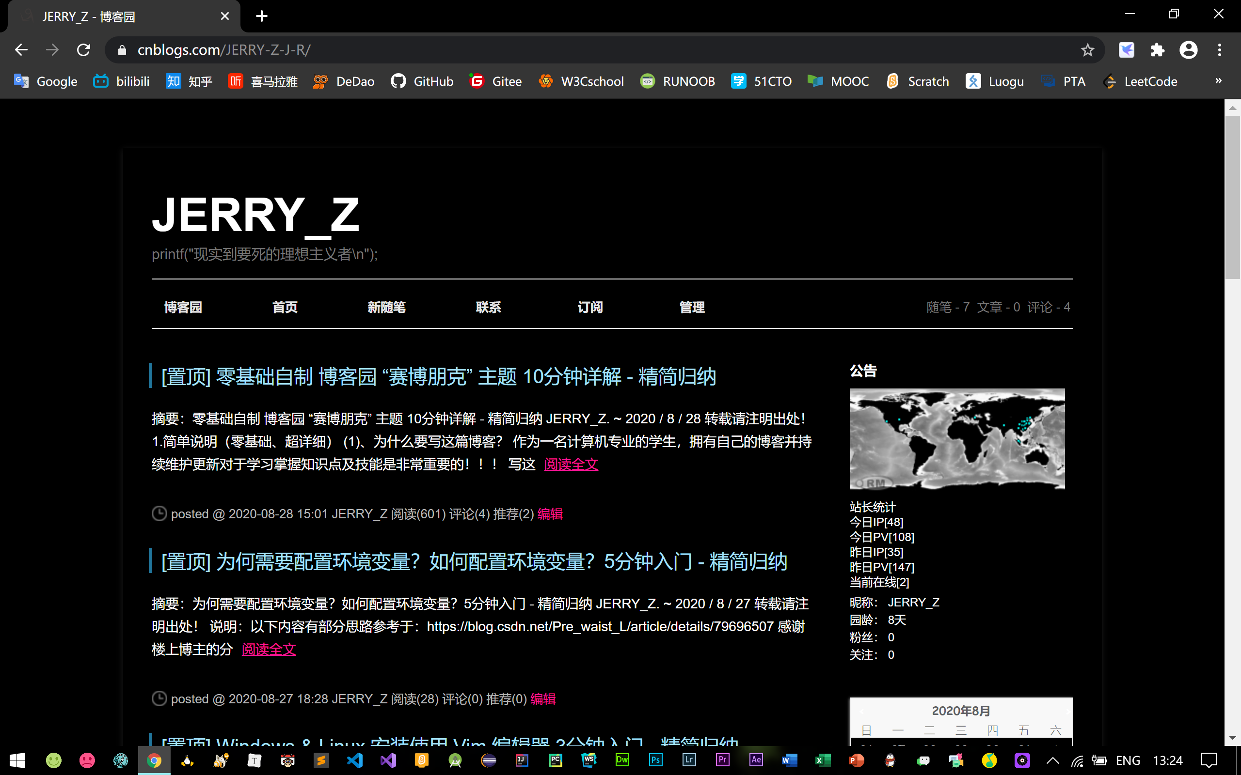This screenshot has height=775, width=1241.
Task: Open the 管理 navigation menu item
Action: point(692,307)
